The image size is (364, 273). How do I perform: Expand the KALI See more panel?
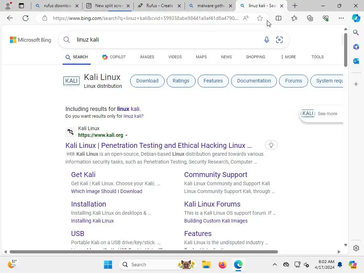[321, 113]
